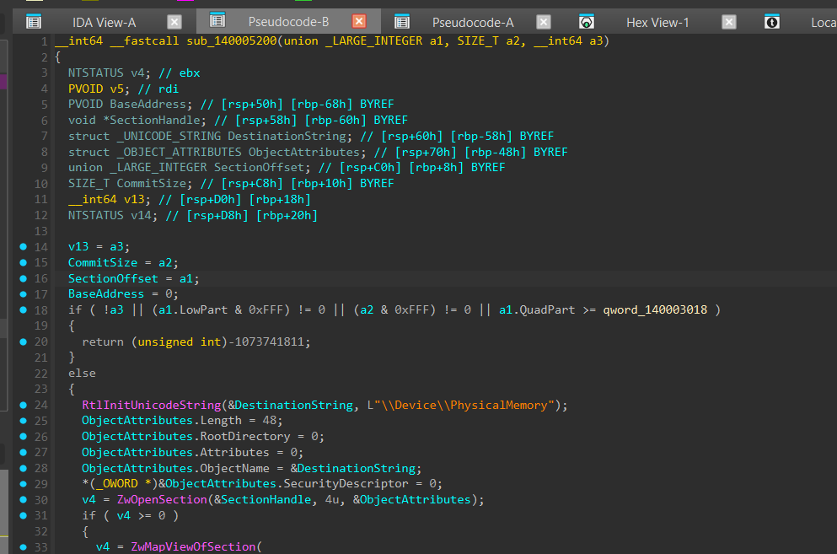
Task: Select BaseAddress on line 17
Action: click(x=105, y=293)
